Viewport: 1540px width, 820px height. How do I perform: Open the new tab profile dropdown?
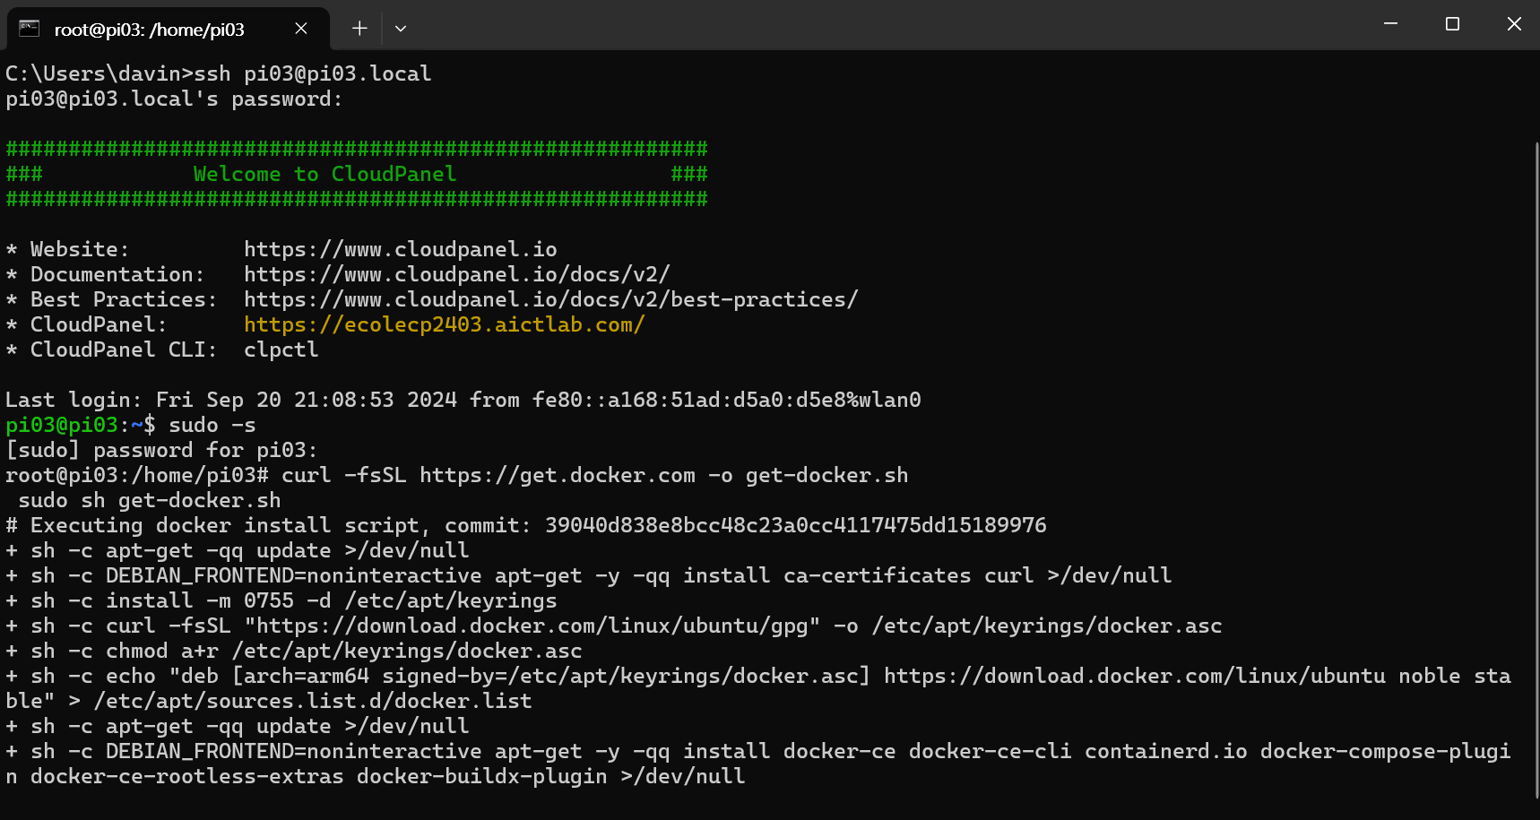[x=401, y=29]
